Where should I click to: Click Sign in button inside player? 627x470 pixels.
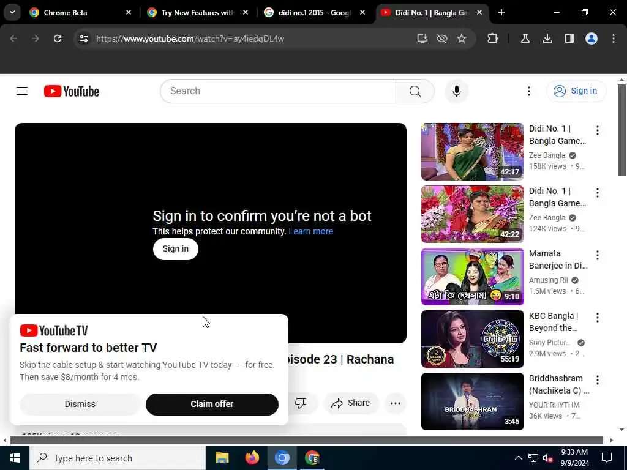pos(176,248)
